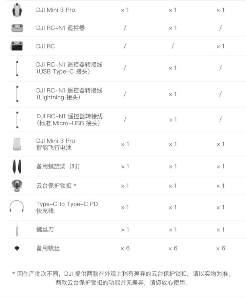This screenshot has height=298, width=246.
Task: Select the DJI RC-N1 remote controller icon
Action: pos(17,28)
